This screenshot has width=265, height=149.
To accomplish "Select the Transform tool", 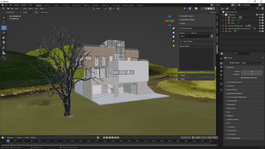I will click(4, 42).
